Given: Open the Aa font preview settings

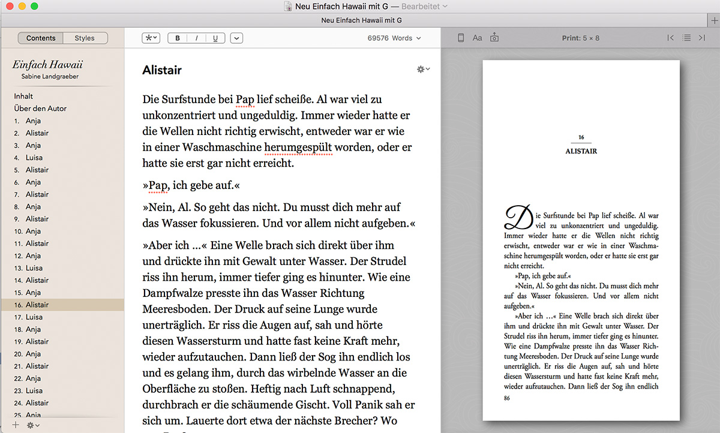Looking at the screenshot, I should tap(477, 38).
